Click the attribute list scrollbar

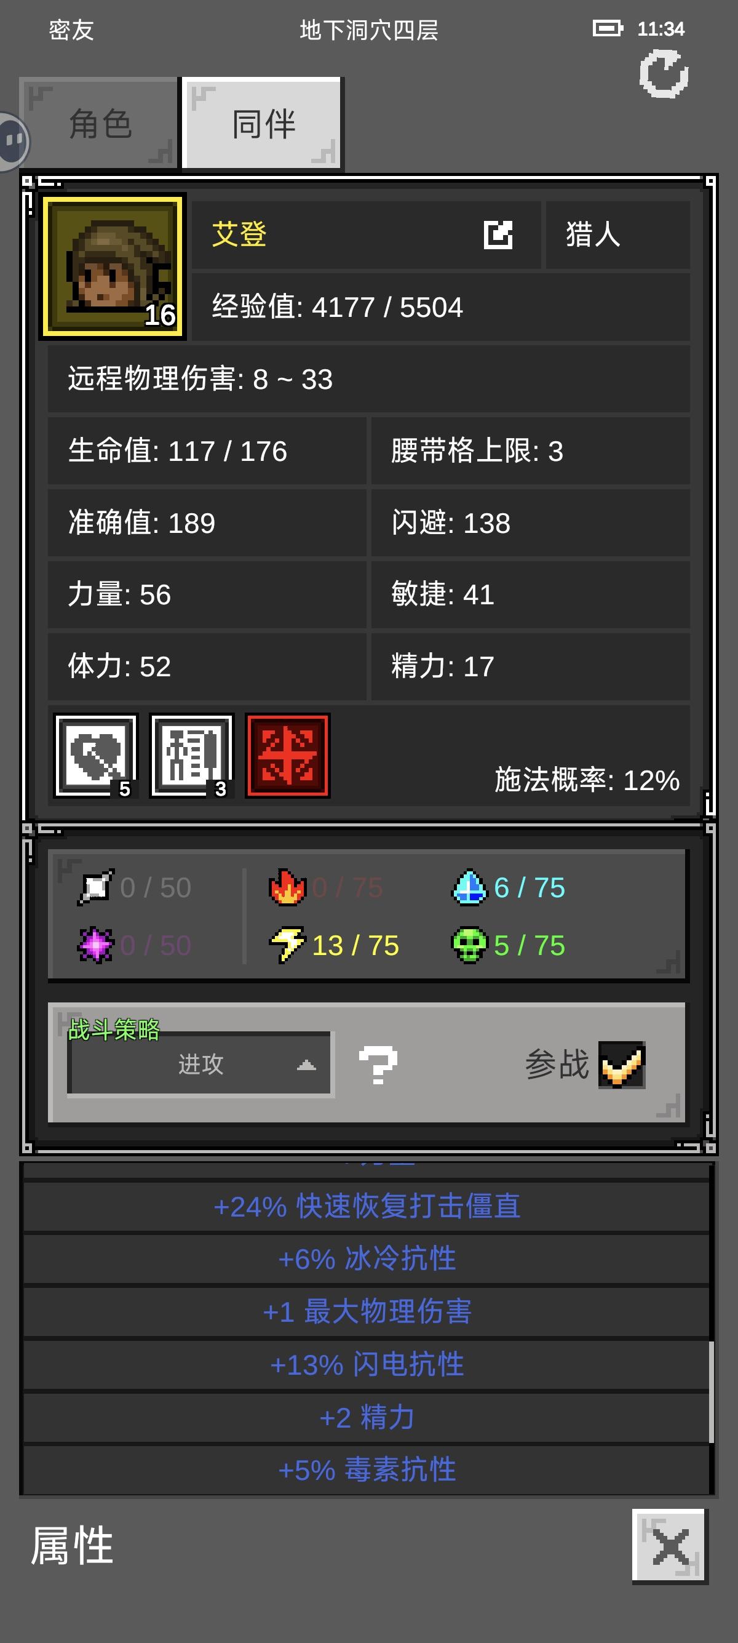tap(711, 1391)
